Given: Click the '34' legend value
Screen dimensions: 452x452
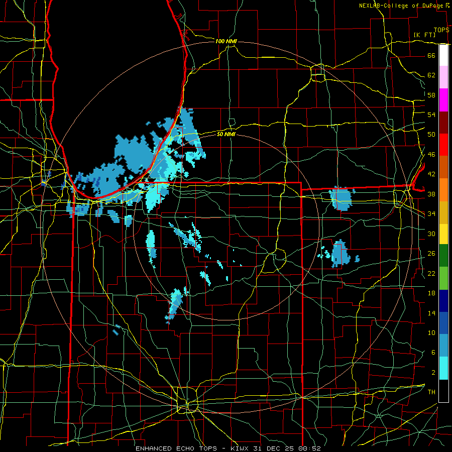Looking at the screenshot, I should 431,214.
